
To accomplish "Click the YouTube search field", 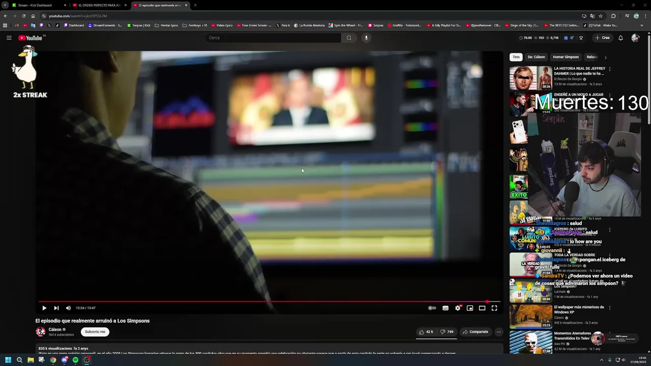I will click(x=274, y=38).
